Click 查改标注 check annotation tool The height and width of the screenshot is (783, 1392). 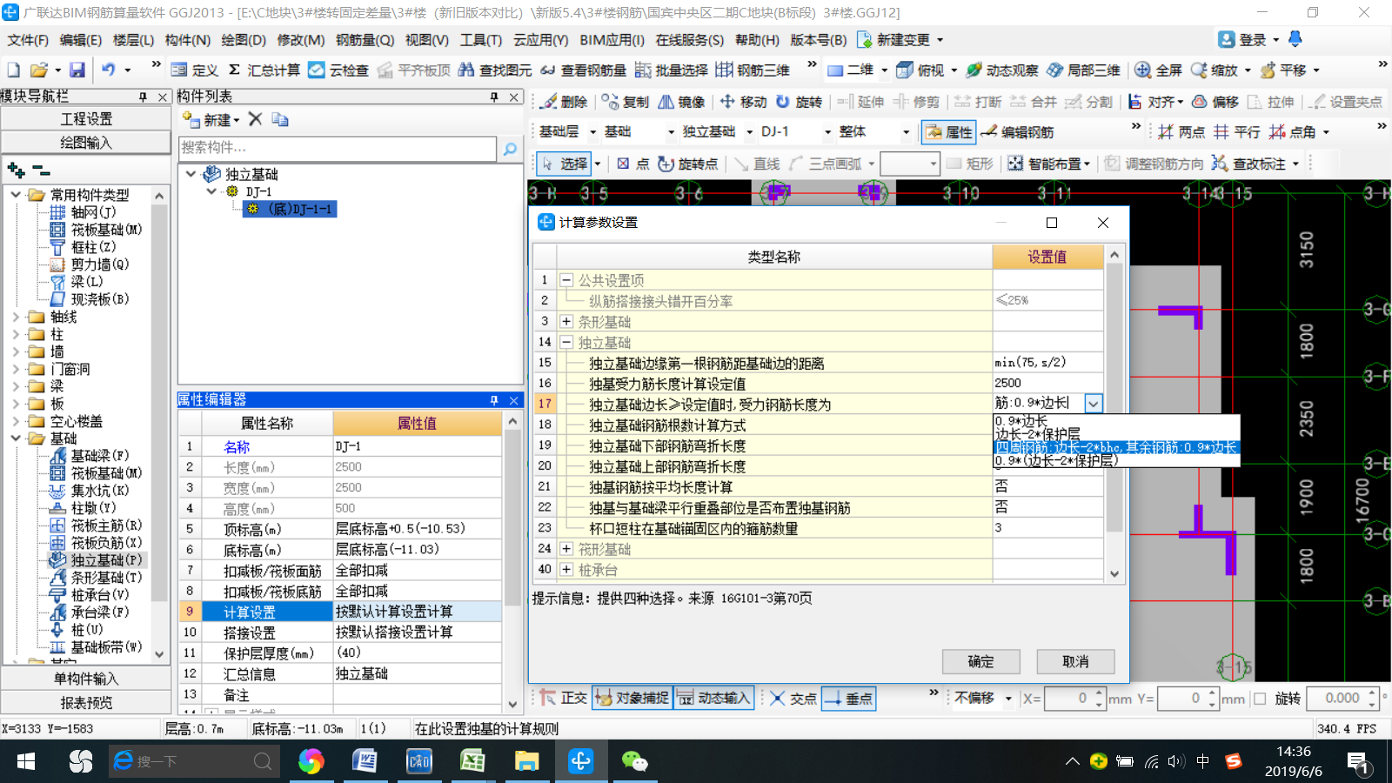point(1249,164)
